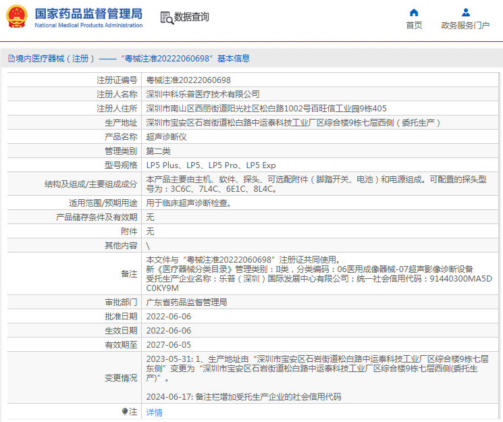This screenshot has width=503, height=422.
Task: Click 数据查询 label
Action: coord(192,17)
